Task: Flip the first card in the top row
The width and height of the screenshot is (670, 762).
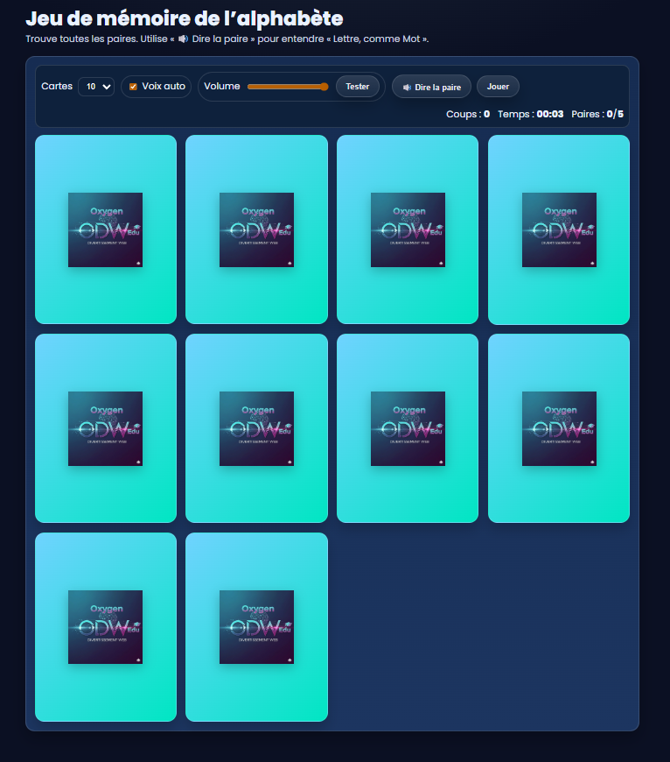Action: point(106,229)
